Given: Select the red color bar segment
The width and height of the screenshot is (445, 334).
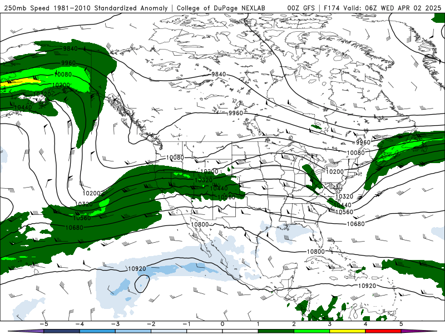Looking at the screenshot, I should pyautogui.click(x=383, y=331).
